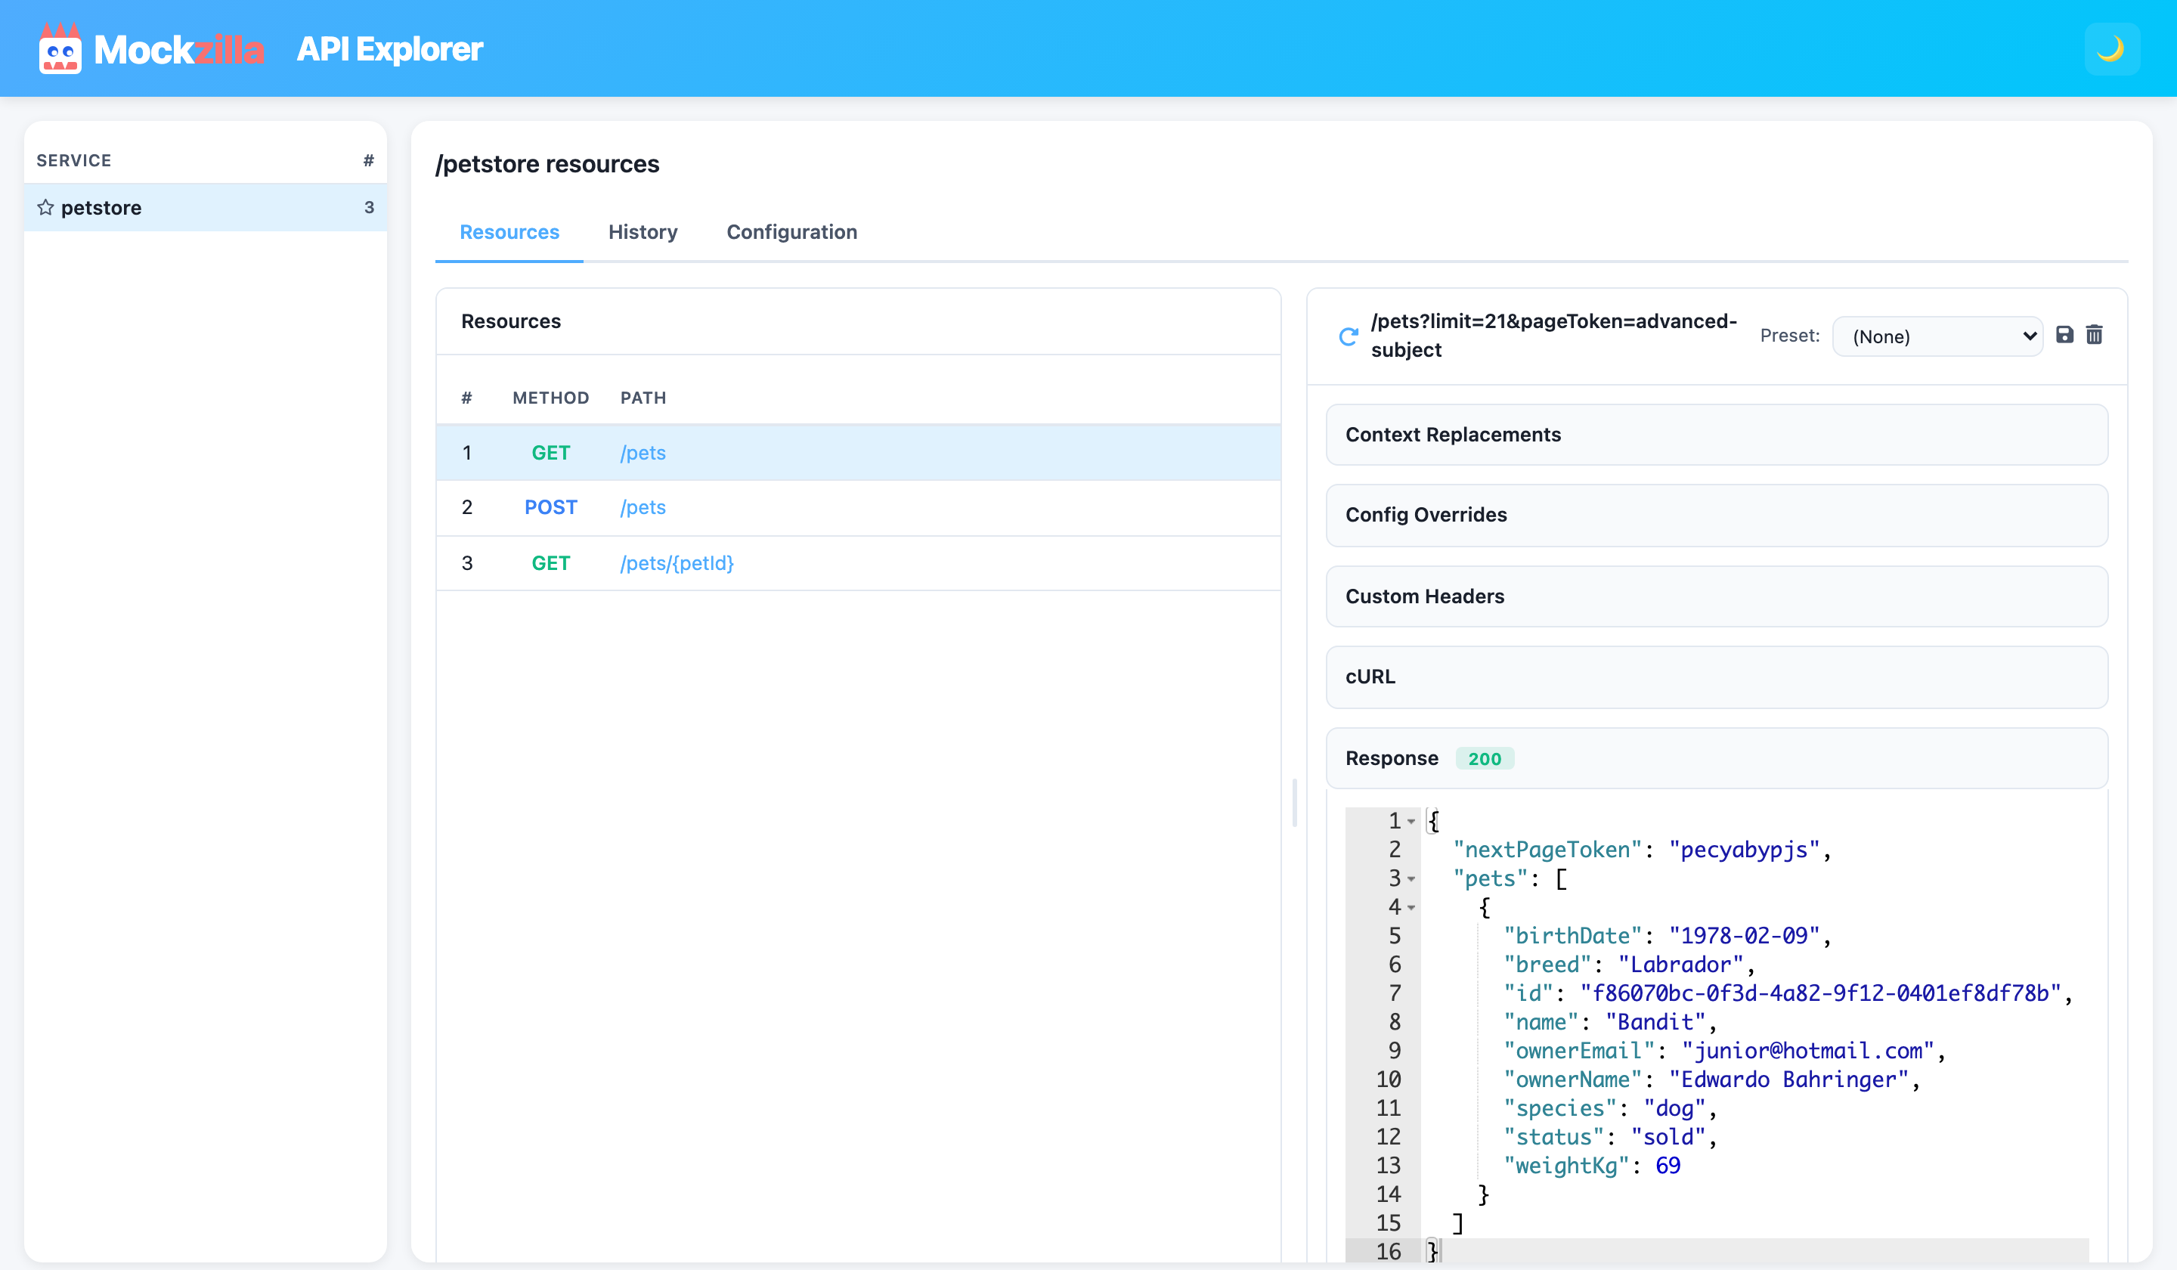Click the Mockzilla title text

pos(179,49)
